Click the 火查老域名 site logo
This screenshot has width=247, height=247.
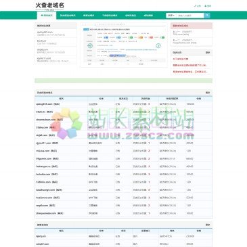50,6
